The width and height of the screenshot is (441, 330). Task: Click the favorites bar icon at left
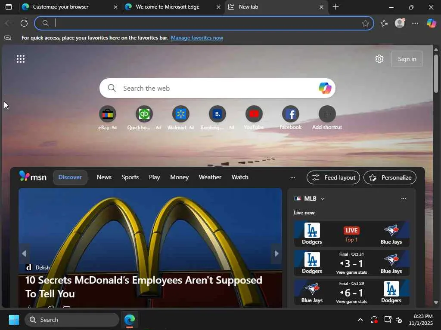coord(8,38)
